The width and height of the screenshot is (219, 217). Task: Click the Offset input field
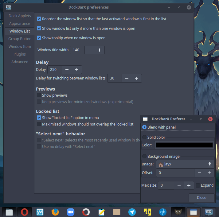tap(175, 173)
